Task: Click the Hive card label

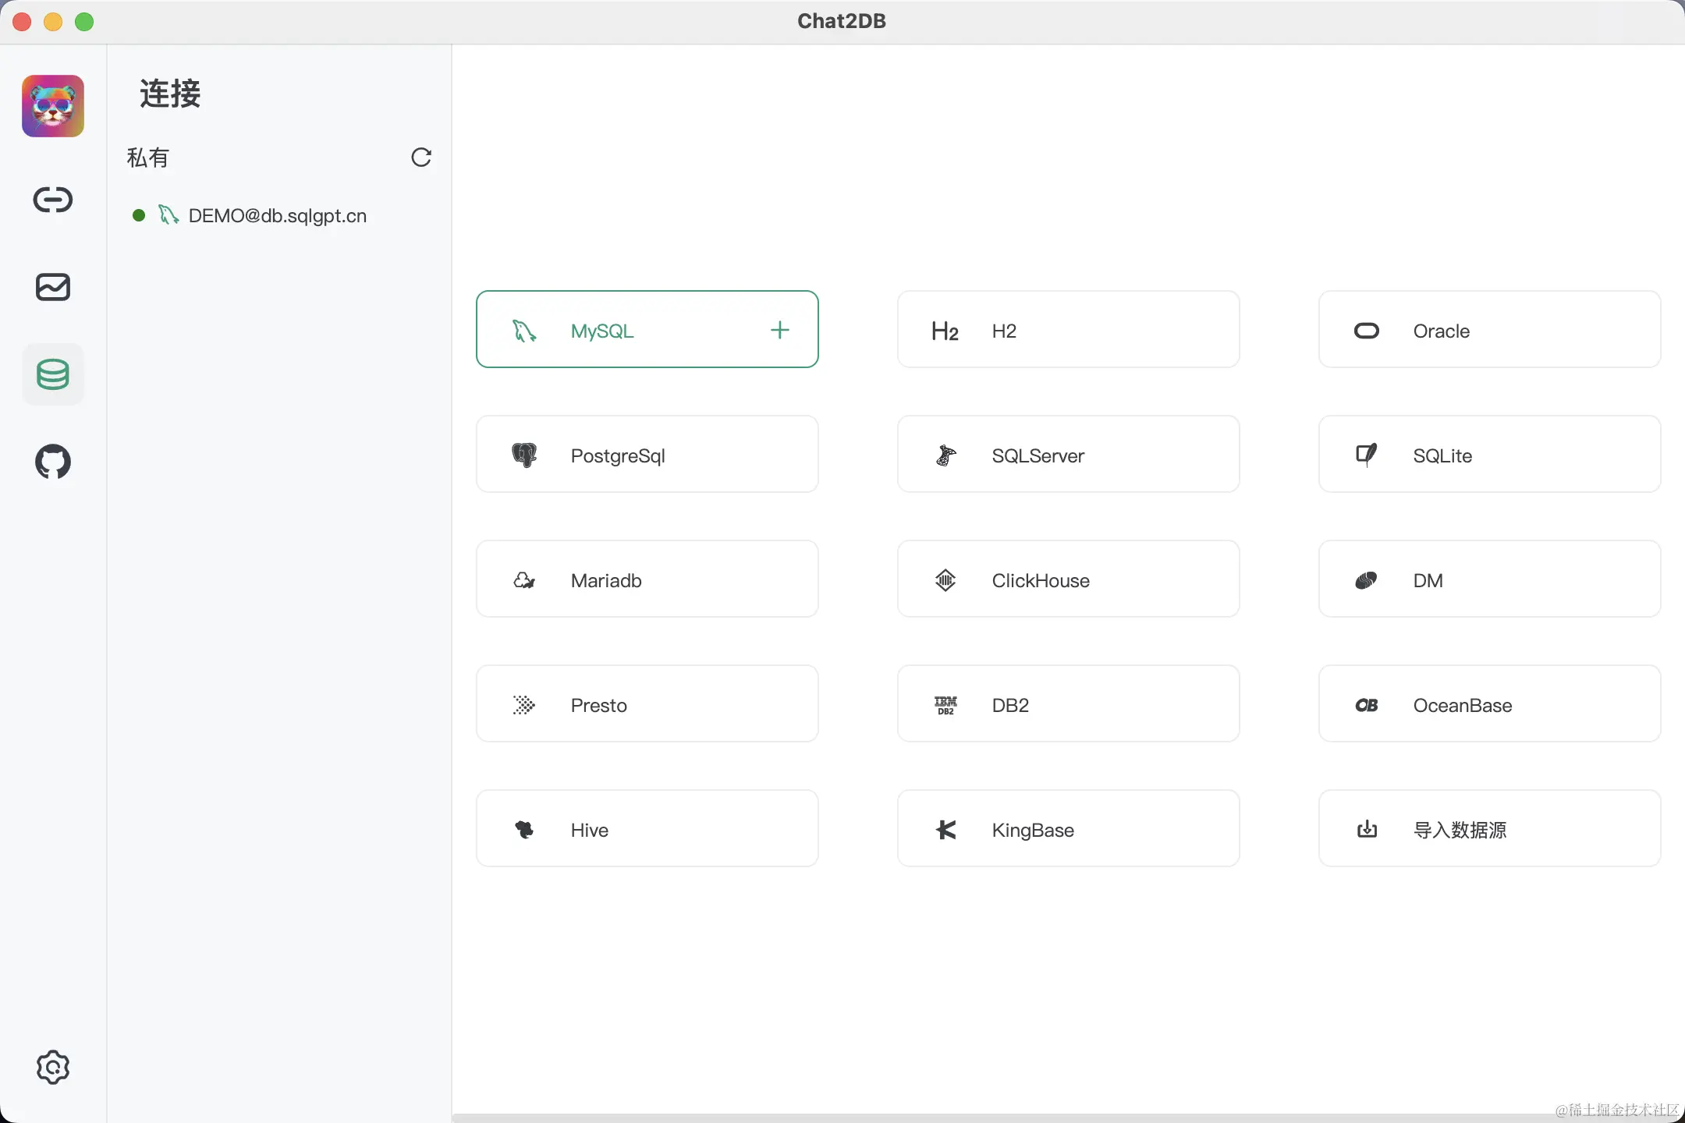Action: point(590,830)
